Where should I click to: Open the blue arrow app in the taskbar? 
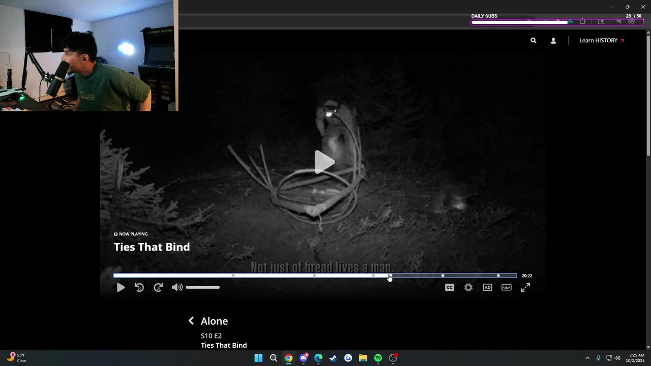point(348,358)
